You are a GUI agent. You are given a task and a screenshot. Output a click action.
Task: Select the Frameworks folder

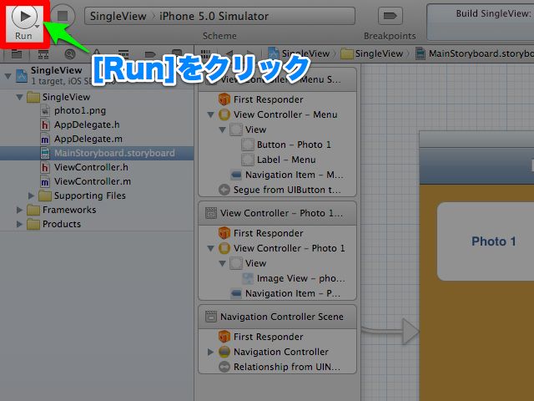62,210
